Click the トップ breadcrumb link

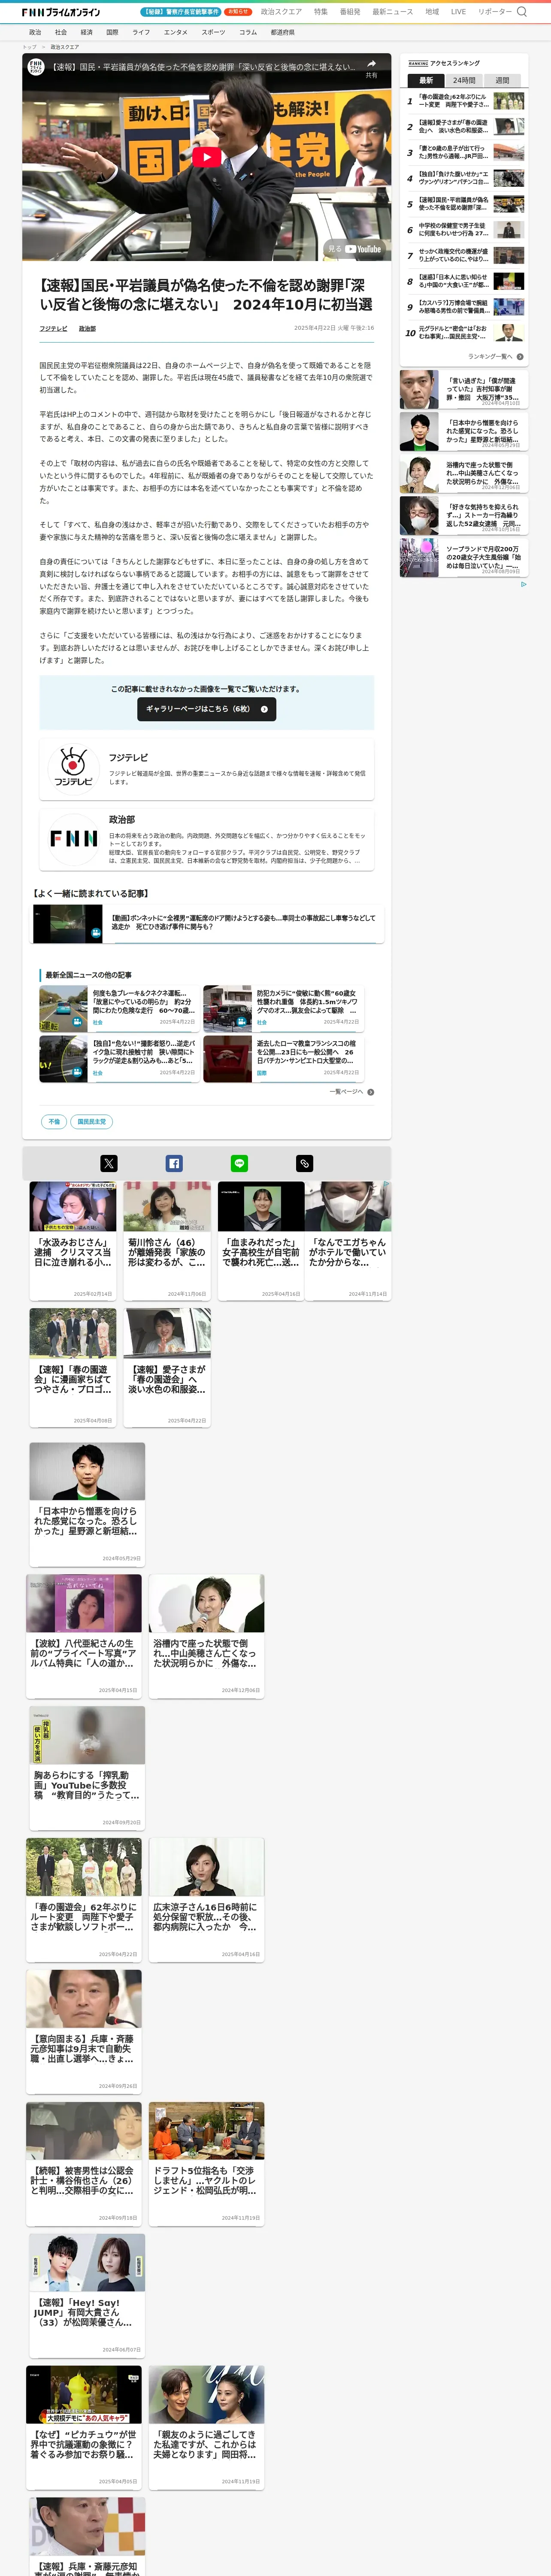[29, 47]
